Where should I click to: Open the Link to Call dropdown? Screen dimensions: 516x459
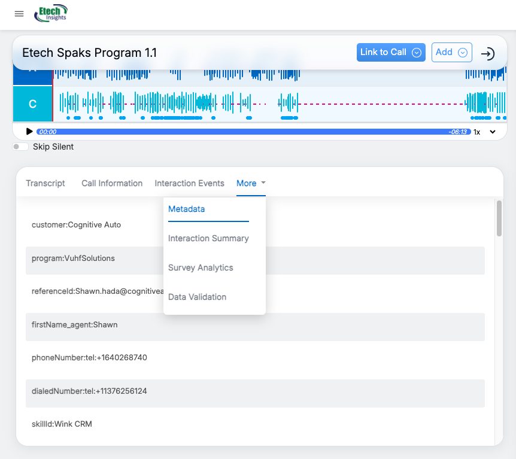pos(391,53)
